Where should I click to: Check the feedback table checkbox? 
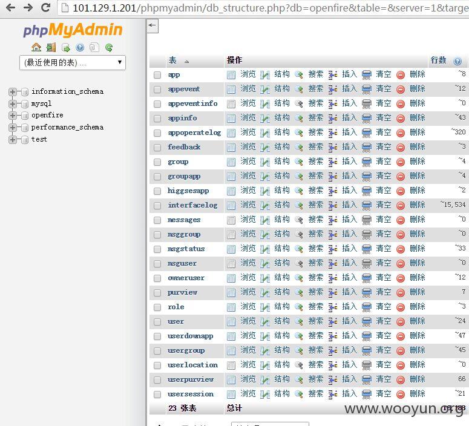click(x=157, y=148)
